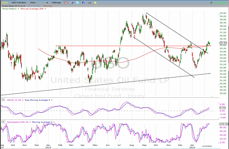
Task: Open the Price History dropdown arrow
Action: 18,9
